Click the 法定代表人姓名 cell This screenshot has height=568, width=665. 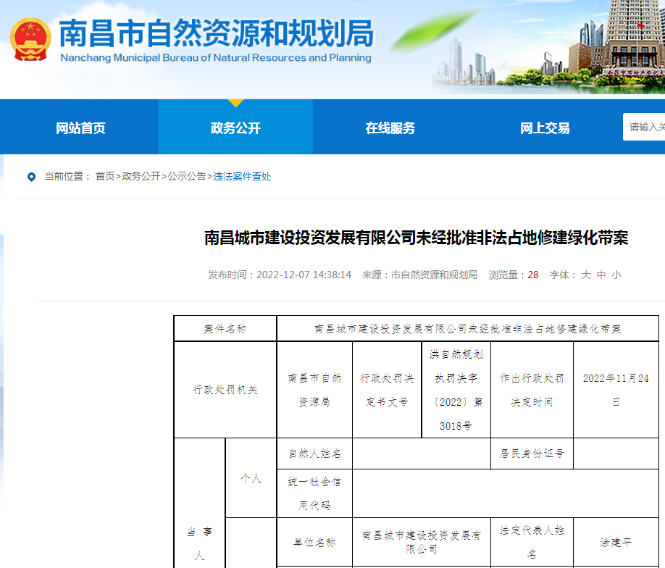[x=532, y=542]
